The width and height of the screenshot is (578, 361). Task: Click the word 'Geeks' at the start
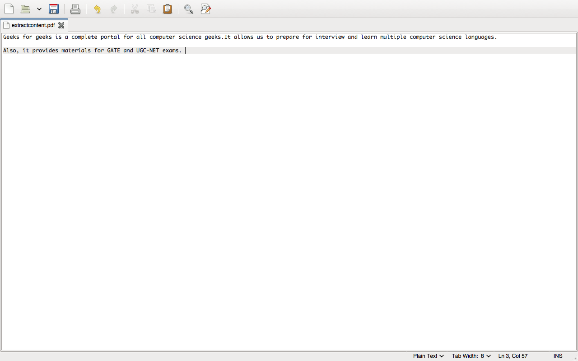[x=11, y=37]
